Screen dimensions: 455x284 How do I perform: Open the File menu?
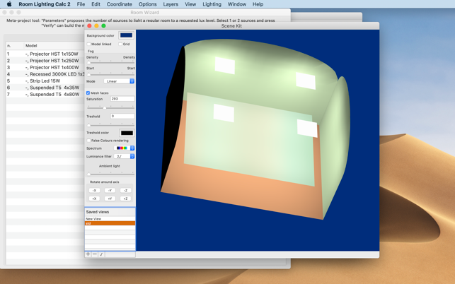click(81, 4)
